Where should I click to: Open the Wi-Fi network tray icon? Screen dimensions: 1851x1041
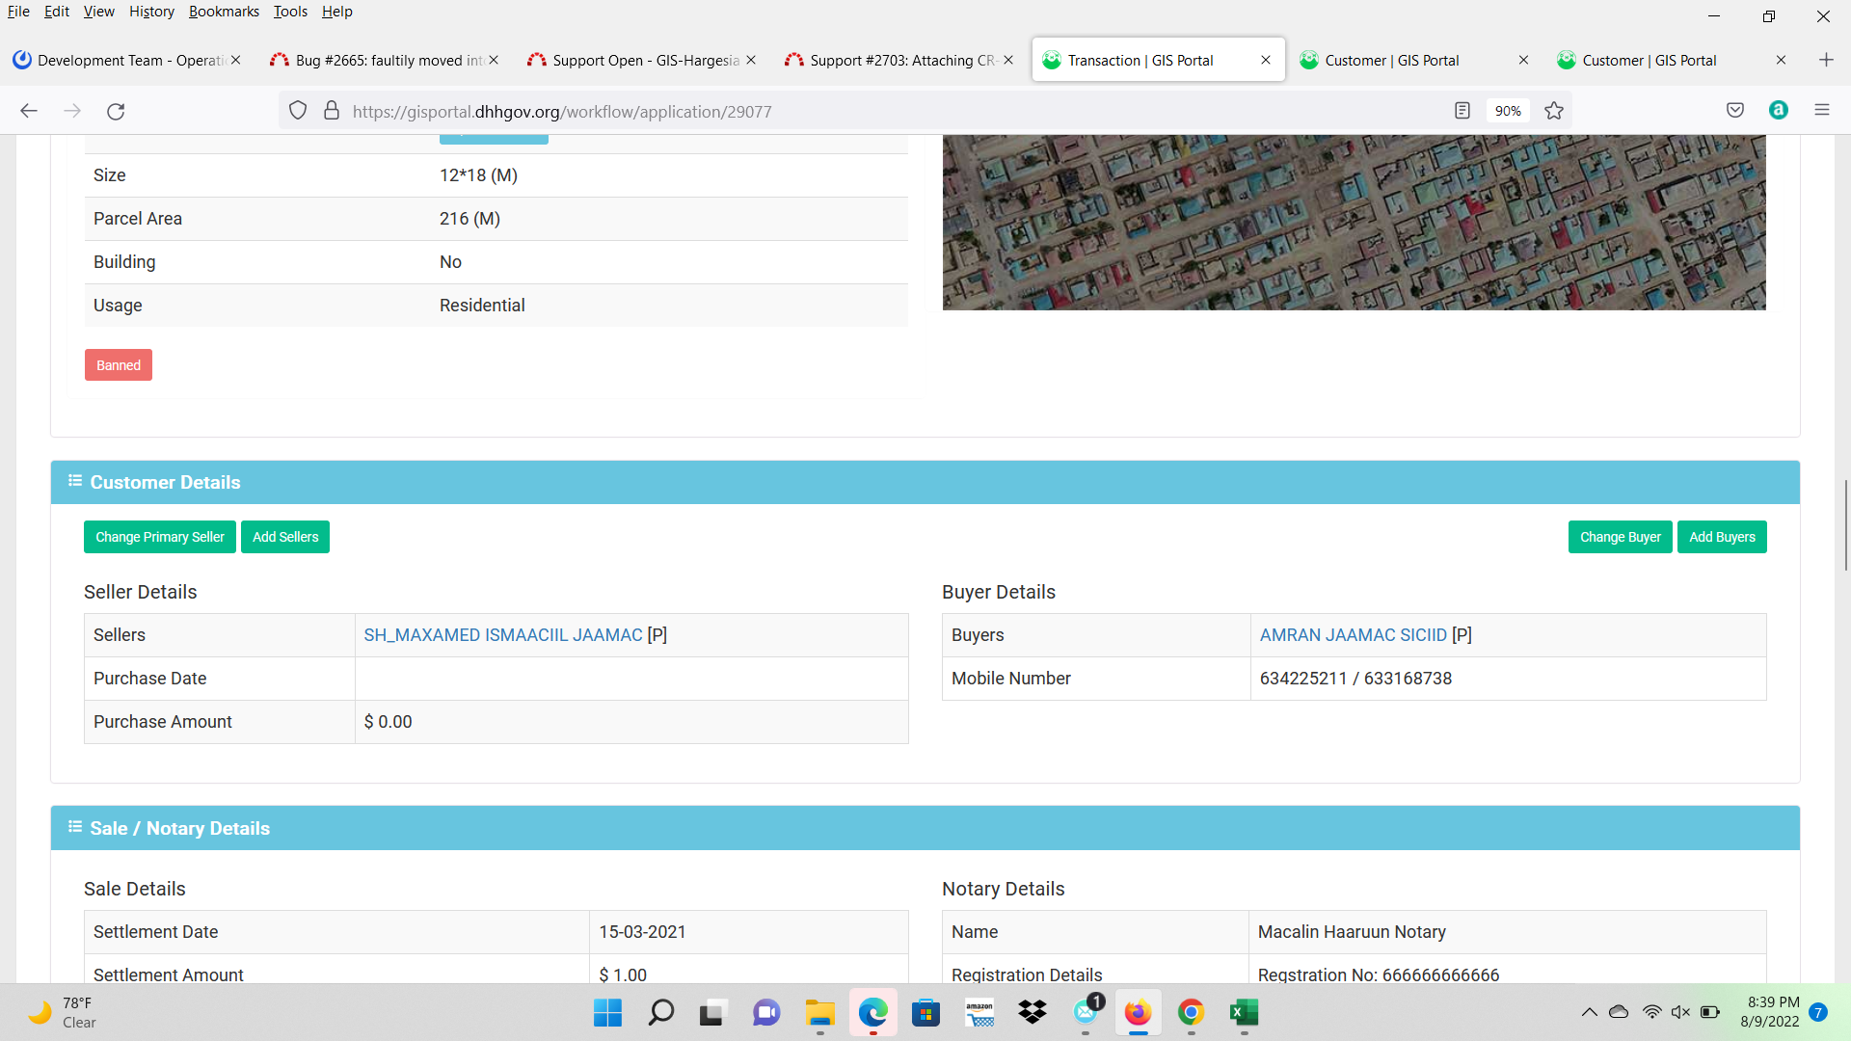(x=1651, y=1012)
